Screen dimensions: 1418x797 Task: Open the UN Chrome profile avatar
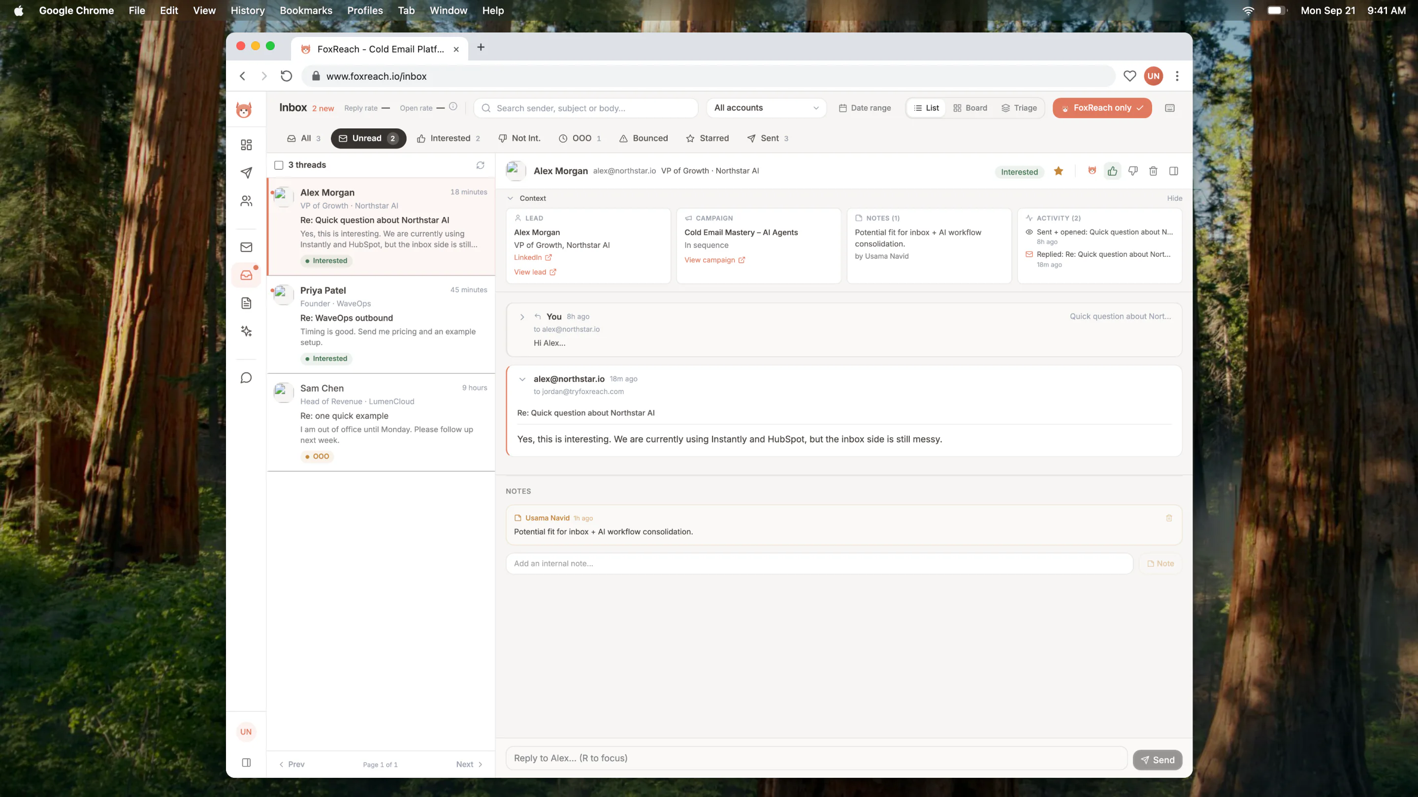click(1153, 76)
